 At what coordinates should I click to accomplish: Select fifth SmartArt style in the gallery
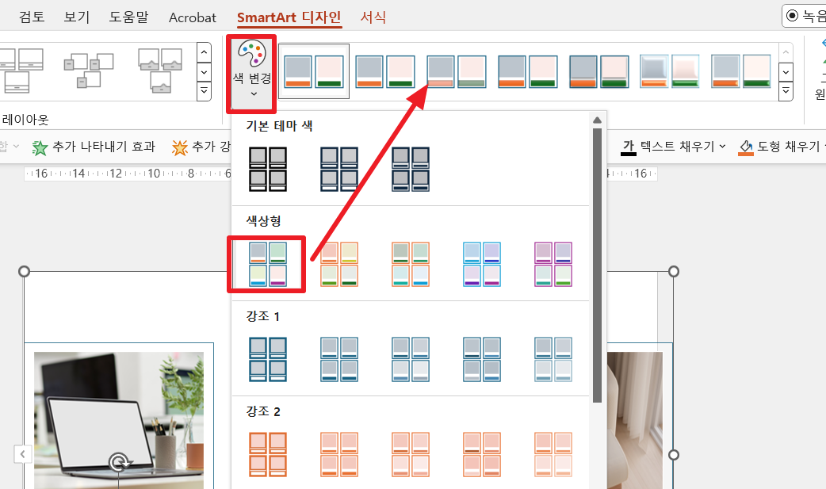599,71
